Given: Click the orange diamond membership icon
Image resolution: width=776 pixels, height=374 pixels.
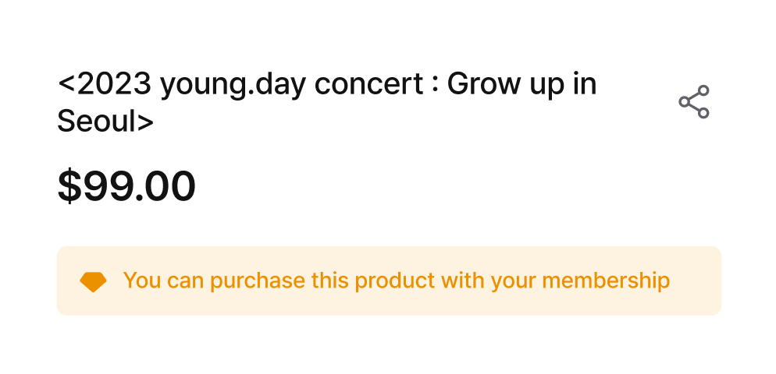Looking at the screenshot, I should pos(93,281).
